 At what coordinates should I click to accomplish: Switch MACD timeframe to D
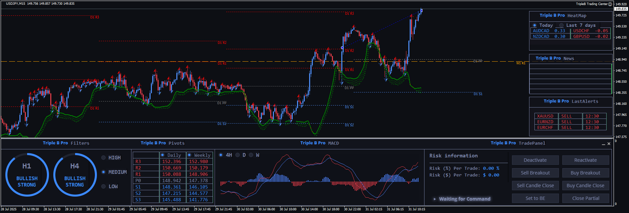237,155
